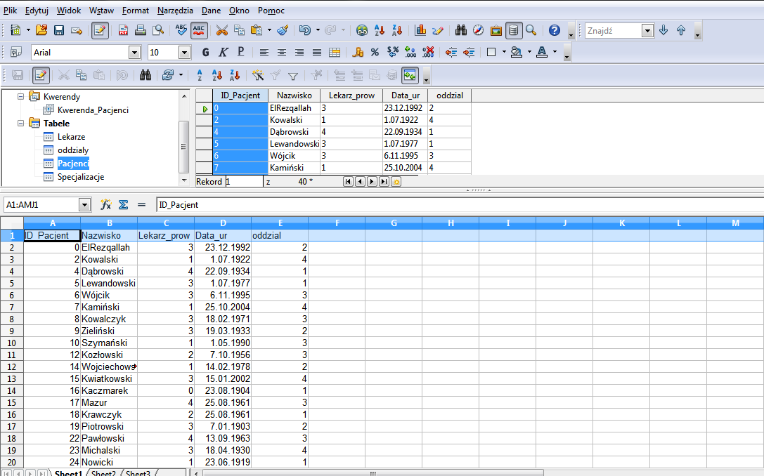764x476 pixels.
Task: Toggle Data Sources database icon
Action: click(x=514, y=31)
